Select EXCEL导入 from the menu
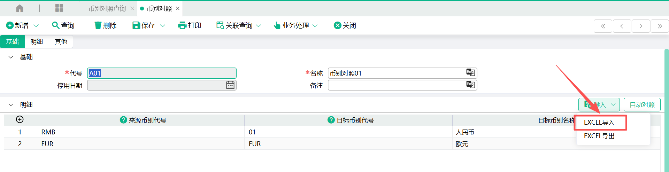669x172 pixels. pyautogui.click(x=599, y=123)
